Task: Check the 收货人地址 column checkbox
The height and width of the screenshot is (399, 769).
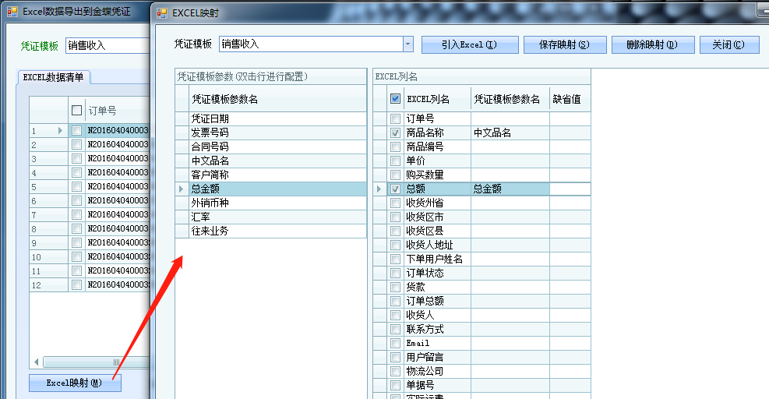Action: tap(395, 245)
